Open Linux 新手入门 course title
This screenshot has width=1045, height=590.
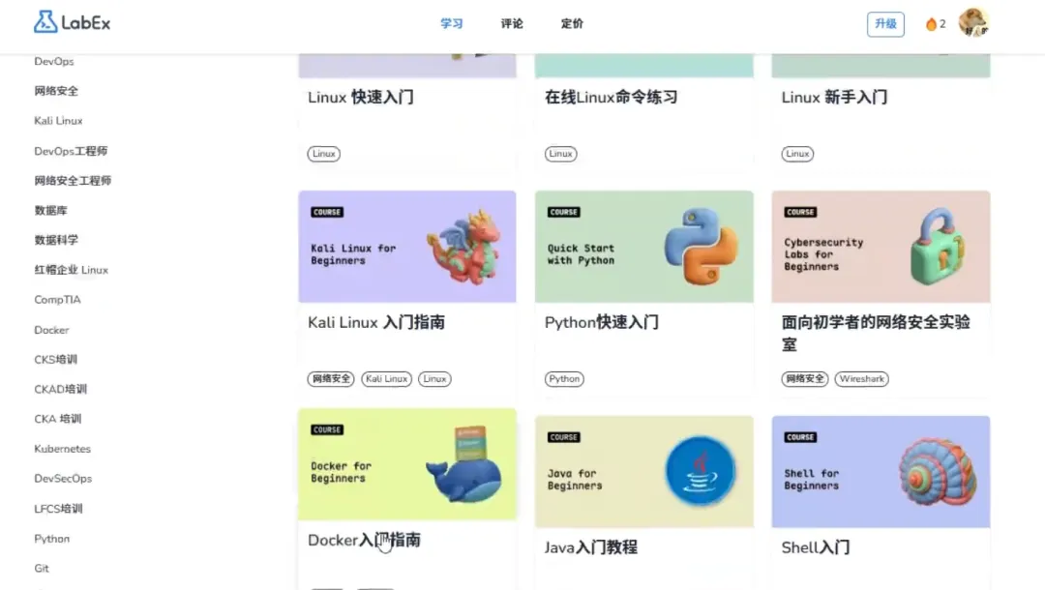coord(834,98)
